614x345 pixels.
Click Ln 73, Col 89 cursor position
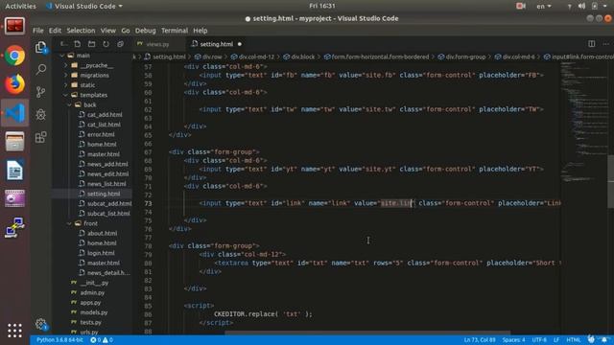point(480,340)
